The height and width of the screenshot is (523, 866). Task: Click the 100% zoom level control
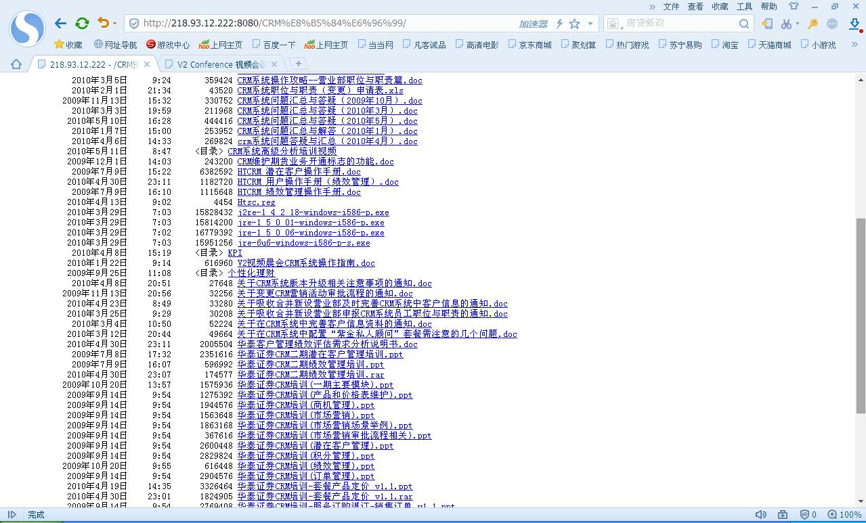(x=845, y=515)
